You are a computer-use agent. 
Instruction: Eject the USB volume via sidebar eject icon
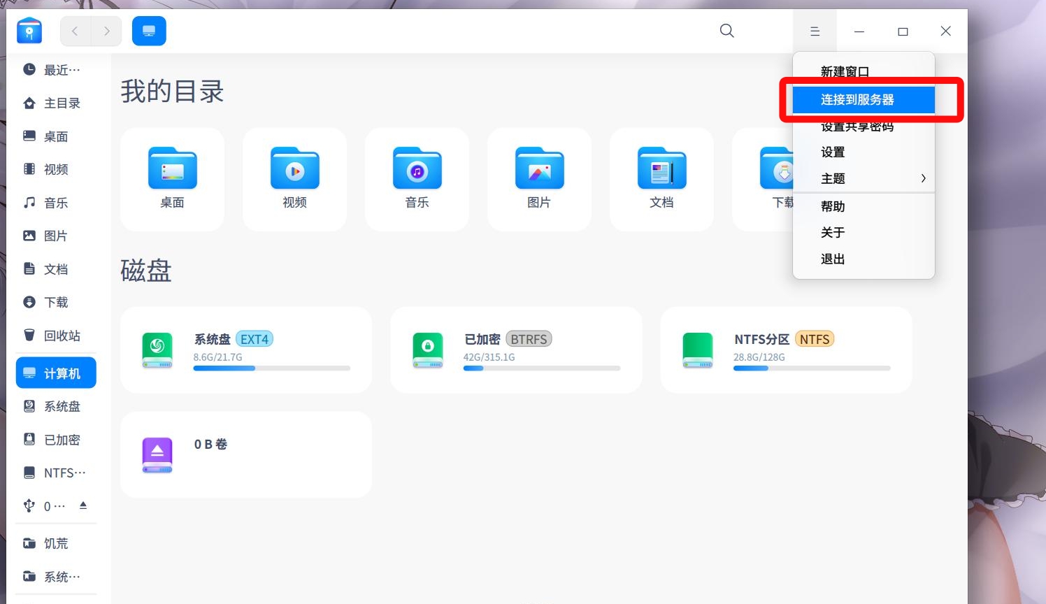[x=83, y=505]
